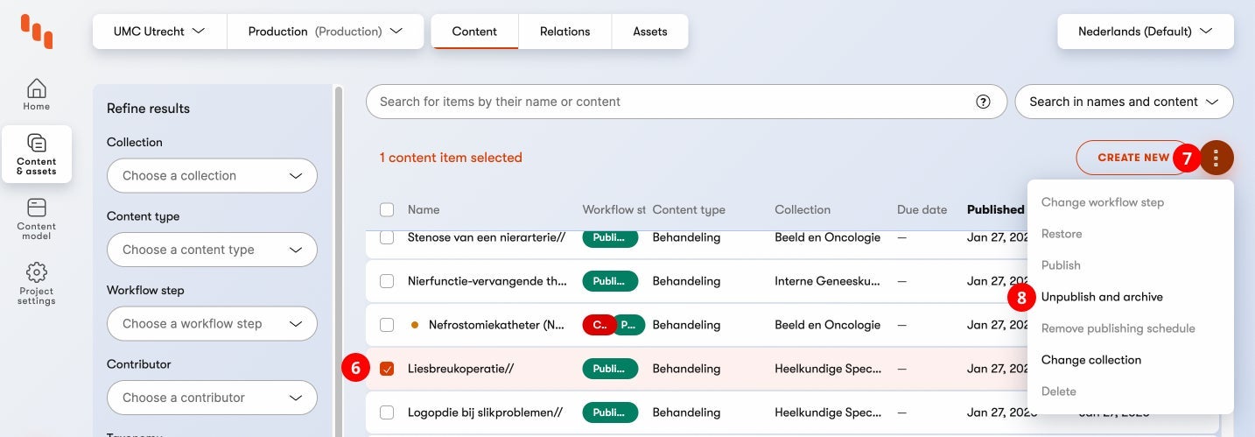Select the Logopdie bij slikproblemen checkbox
This screenshot has height=437, width=1255.
[387, 412]
